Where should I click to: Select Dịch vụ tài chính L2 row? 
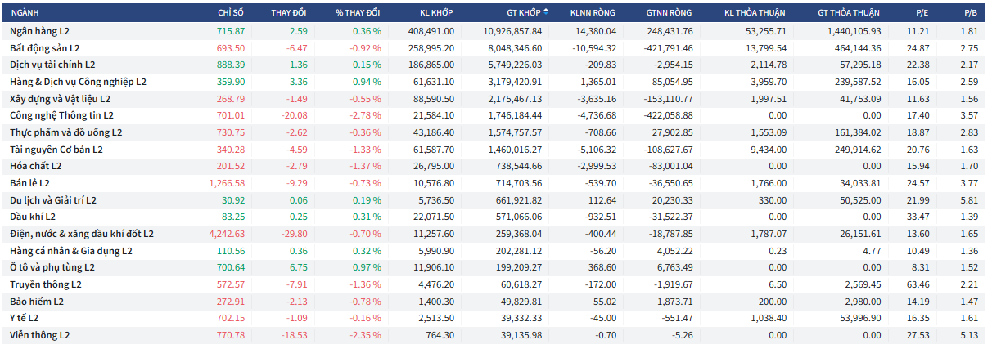[x=52, y=65]
